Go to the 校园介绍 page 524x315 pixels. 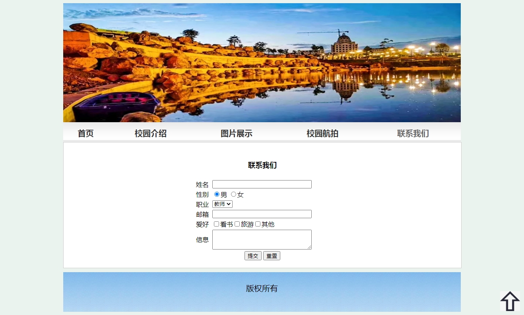pyautogui.click(x=150, y=134)
